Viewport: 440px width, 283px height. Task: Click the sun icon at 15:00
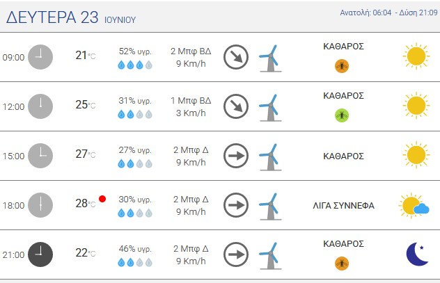pos(416,155)
